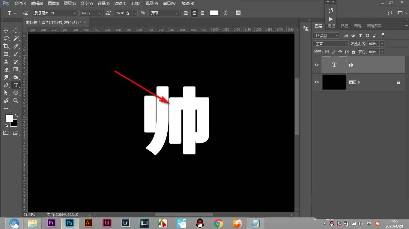Viewport: 409px width, 229px height.
Task: Select the Pen tool
Action: point(6,85)
